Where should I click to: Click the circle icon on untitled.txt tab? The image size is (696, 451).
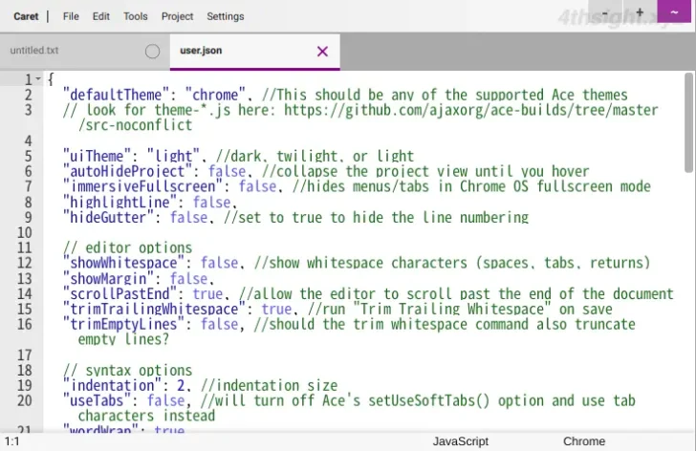152,52
